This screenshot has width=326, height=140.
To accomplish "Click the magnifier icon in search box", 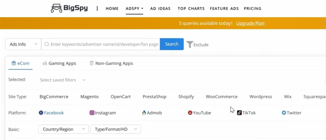I will 47,44.
